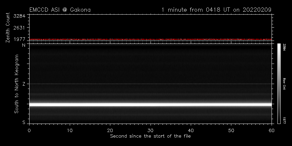Screen dimensions: 292x146
Task: Click the 'Raw Cnt' colorbar label
Action: tap(284, 84)
